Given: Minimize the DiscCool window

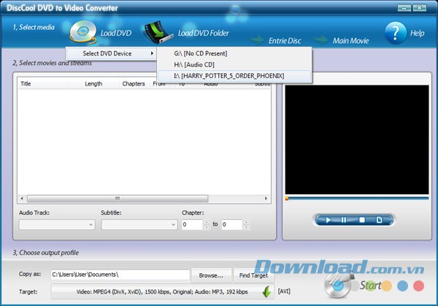Looking at the screenshot, I should point(404,8).
